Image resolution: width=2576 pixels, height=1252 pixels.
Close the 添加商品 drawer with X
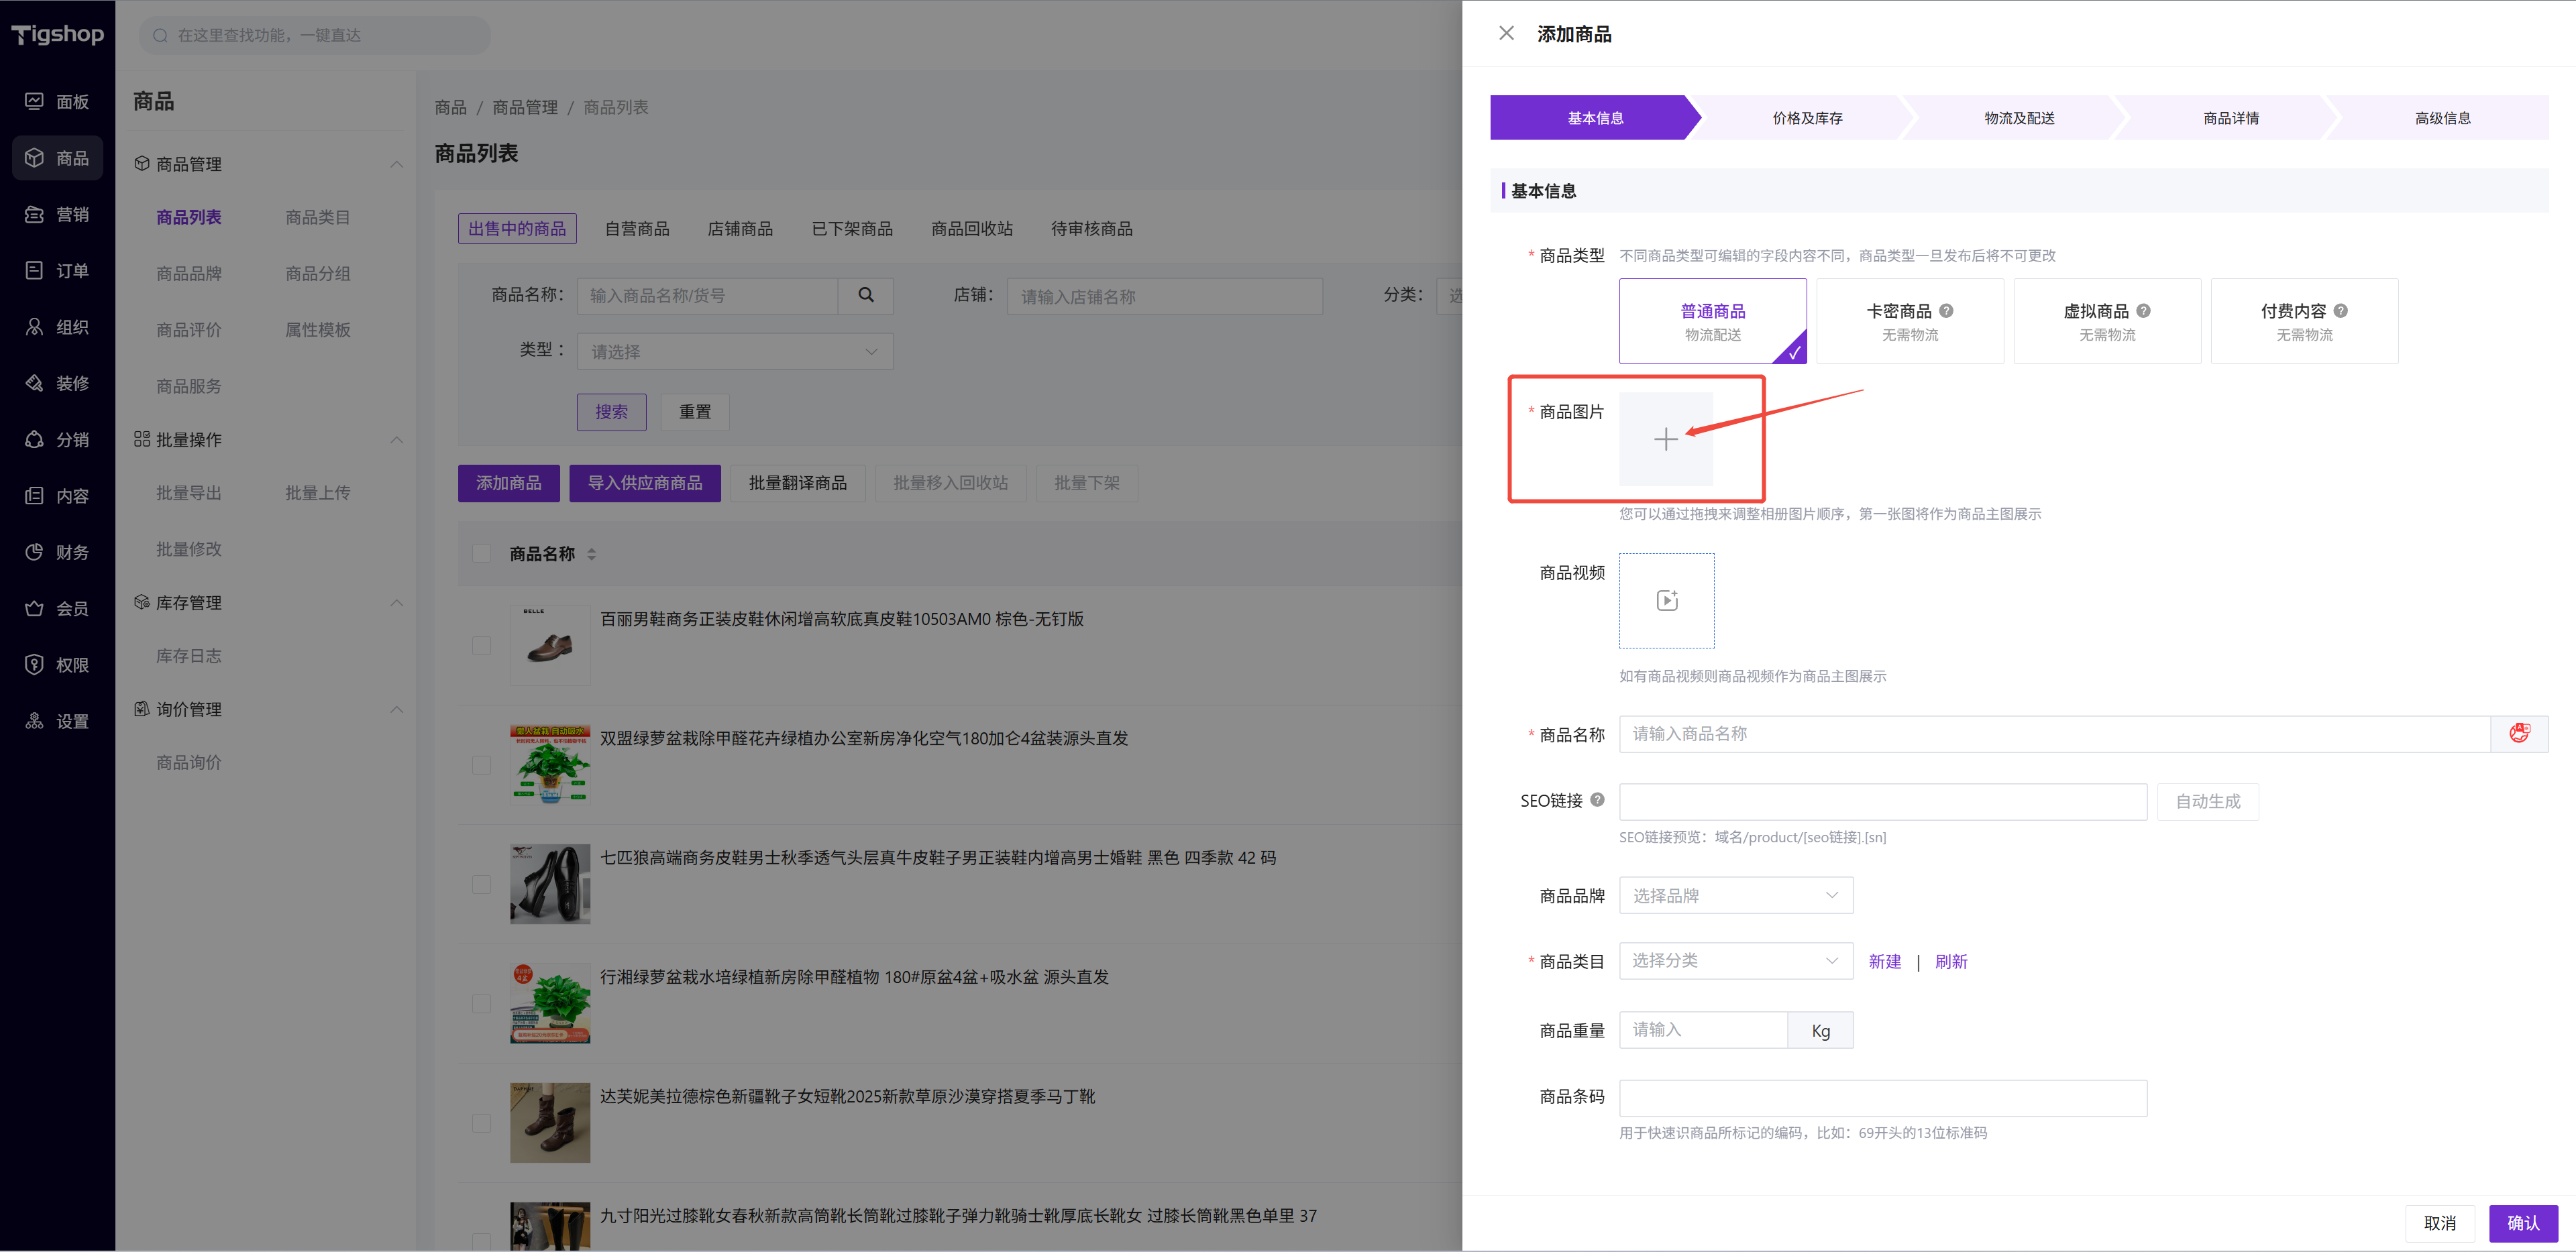(1506, 33)
